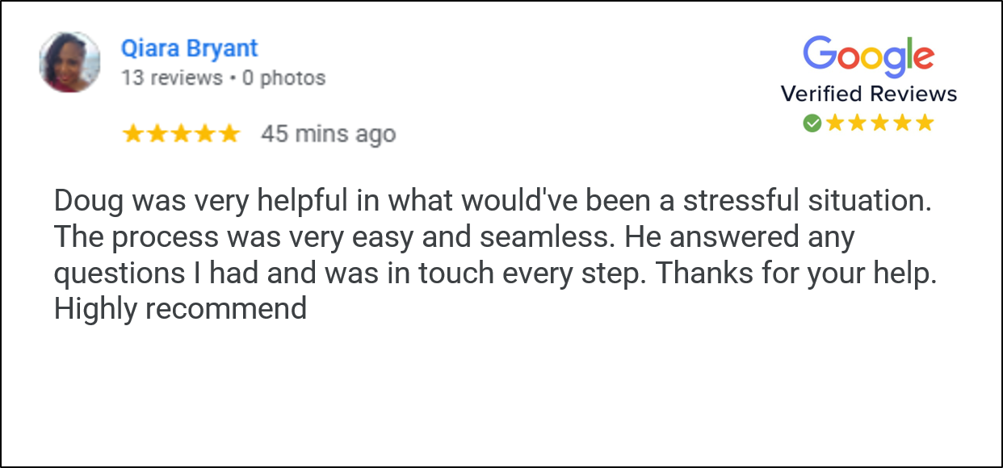Open the Qiara Bryant reviewer name link
1003x468 pixels.
(x=189, y=48)
